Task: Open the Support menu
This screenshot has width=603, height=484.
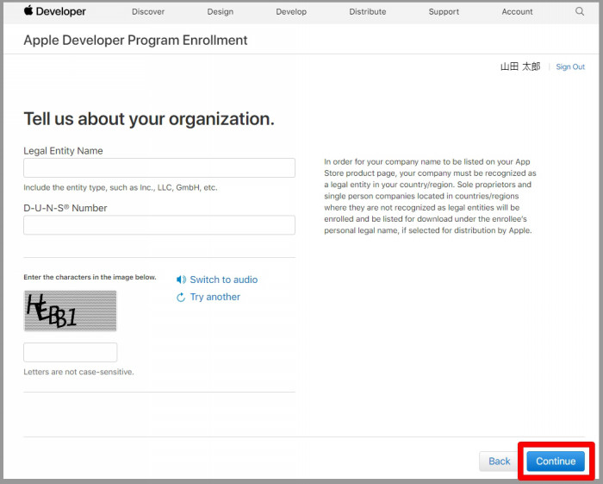Action: (x=444, y=12)
